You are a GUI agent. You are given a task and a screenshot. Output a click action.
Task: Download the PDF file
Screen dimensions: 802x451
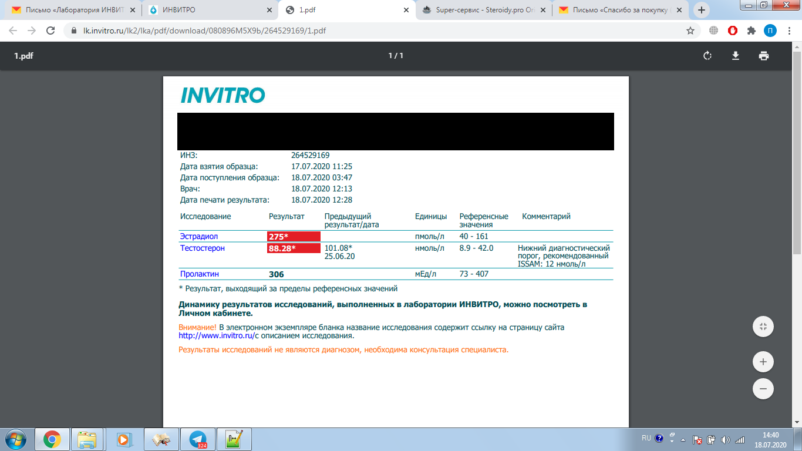tap(735, 56)
